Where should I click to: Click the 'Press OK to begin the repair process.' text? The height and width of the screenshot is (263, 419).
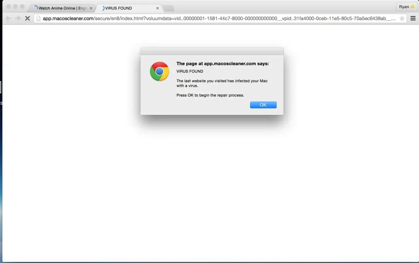210,95
